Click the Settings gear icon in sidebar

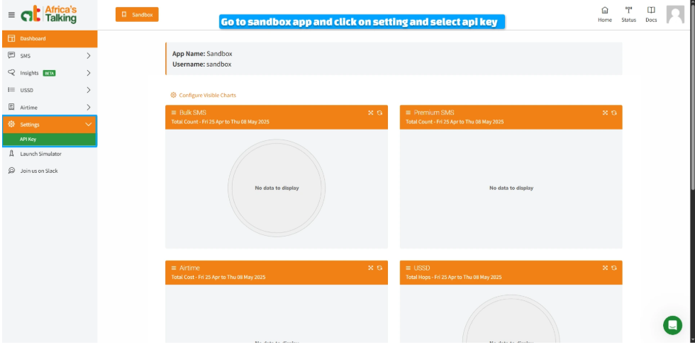pyautogui.click(x=11, y=125)
